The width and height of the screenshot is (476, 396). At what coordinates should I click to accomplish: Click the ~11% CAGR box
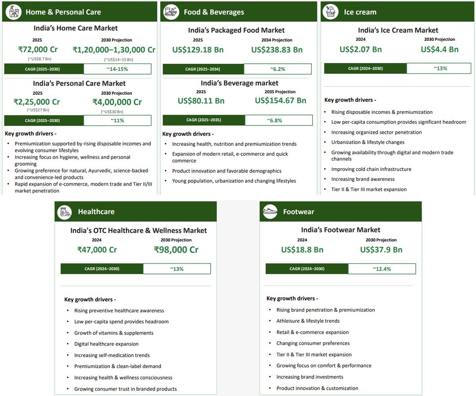click(x=117, y=121)
